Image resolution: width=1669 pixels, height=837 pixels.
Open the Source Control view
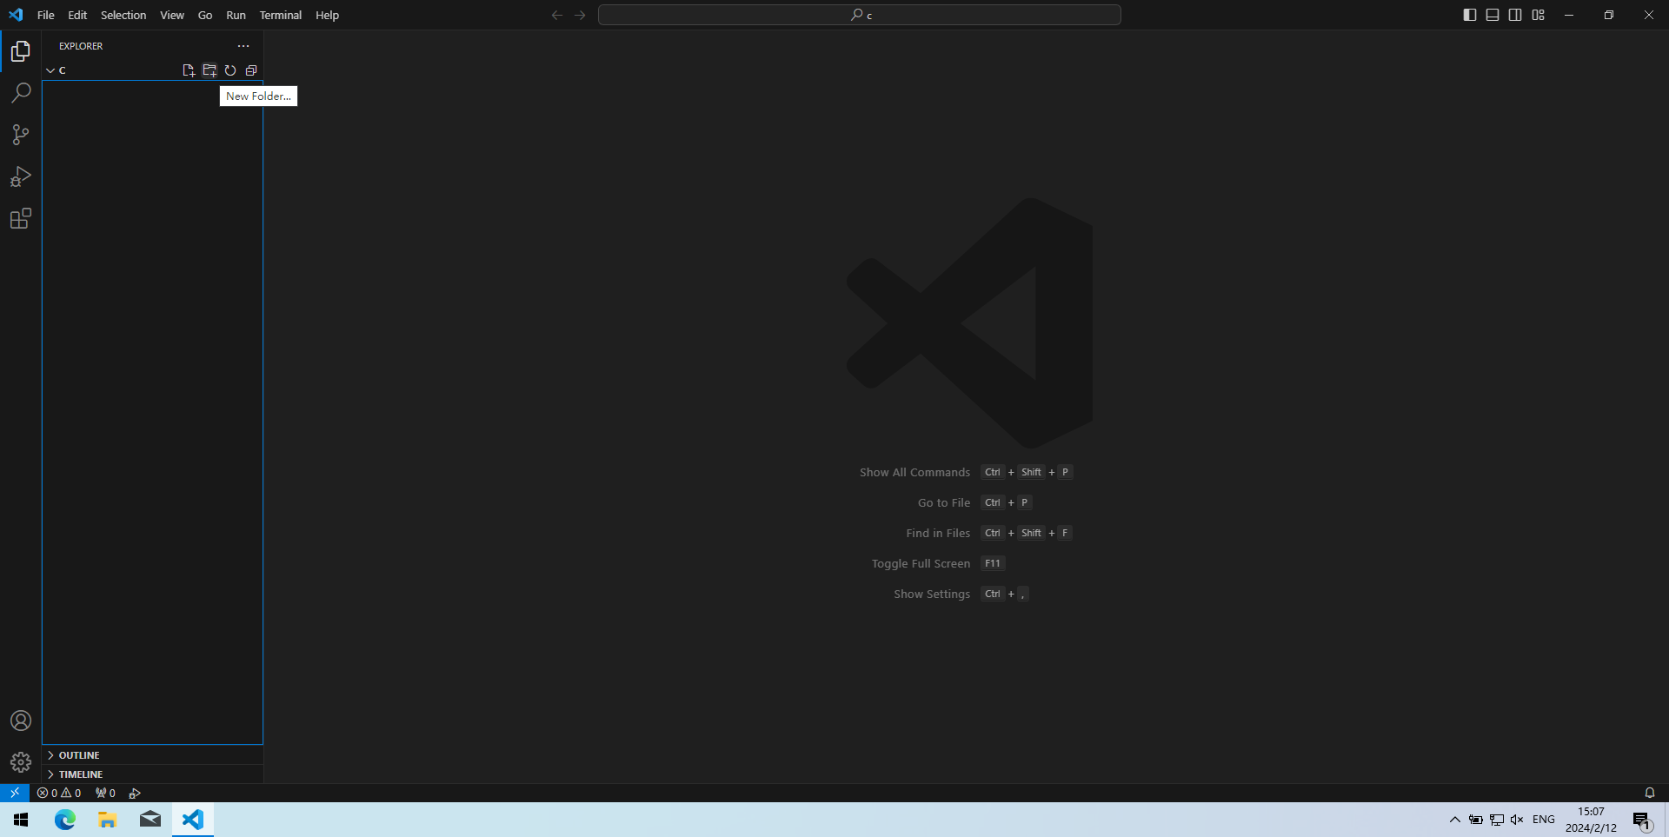[21, 135]
